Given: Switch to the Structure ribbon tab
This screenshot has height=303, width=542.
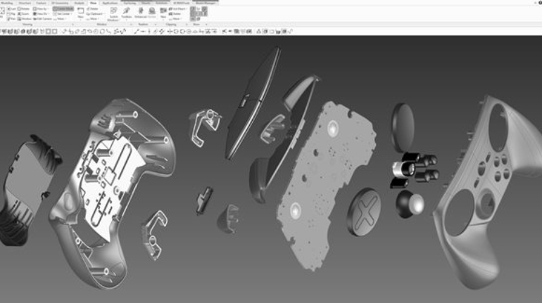Looking at the screenshot, I should [25, 3].
